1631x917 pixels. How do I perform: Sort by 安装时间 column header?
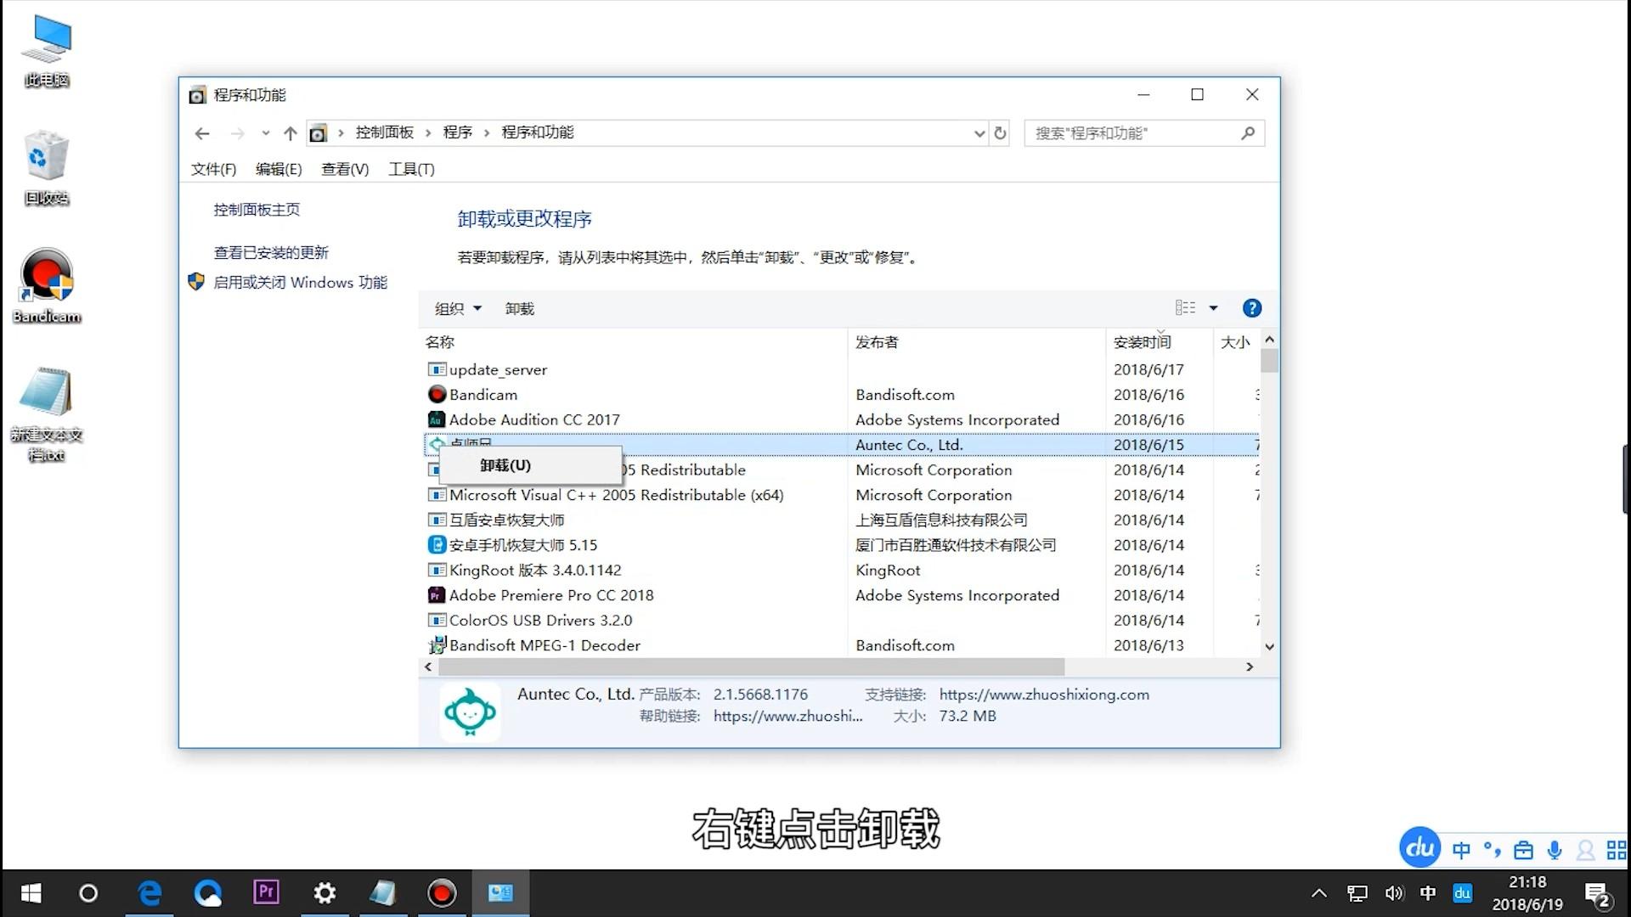(1159, 342)
